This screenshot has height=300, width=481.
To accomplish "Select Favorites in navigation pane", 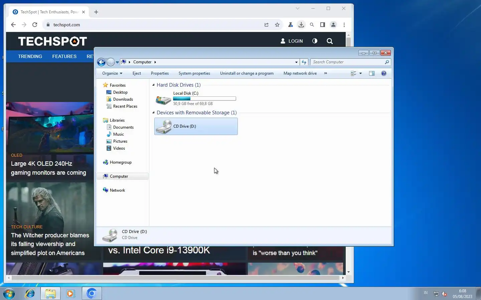I will coord(118,85).
